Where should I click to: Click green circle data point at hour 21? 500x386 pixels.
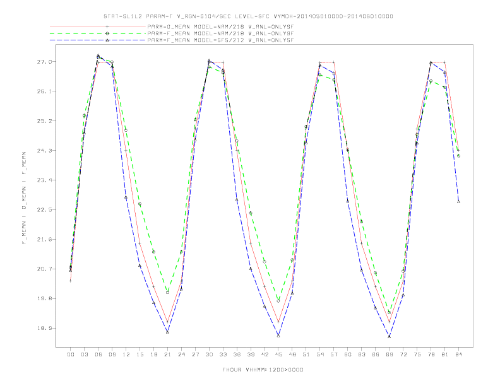[x=167, y=293]
